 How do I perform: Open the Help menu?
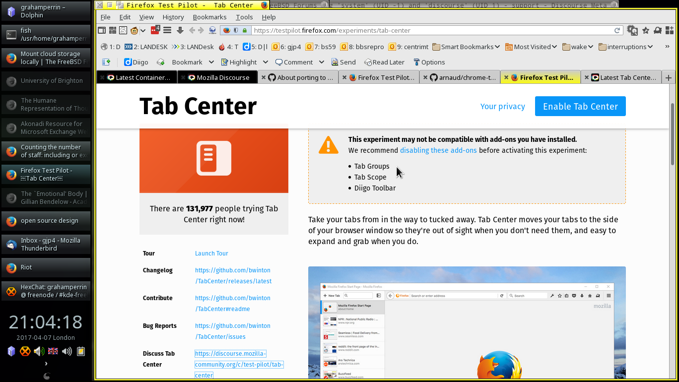269,17
